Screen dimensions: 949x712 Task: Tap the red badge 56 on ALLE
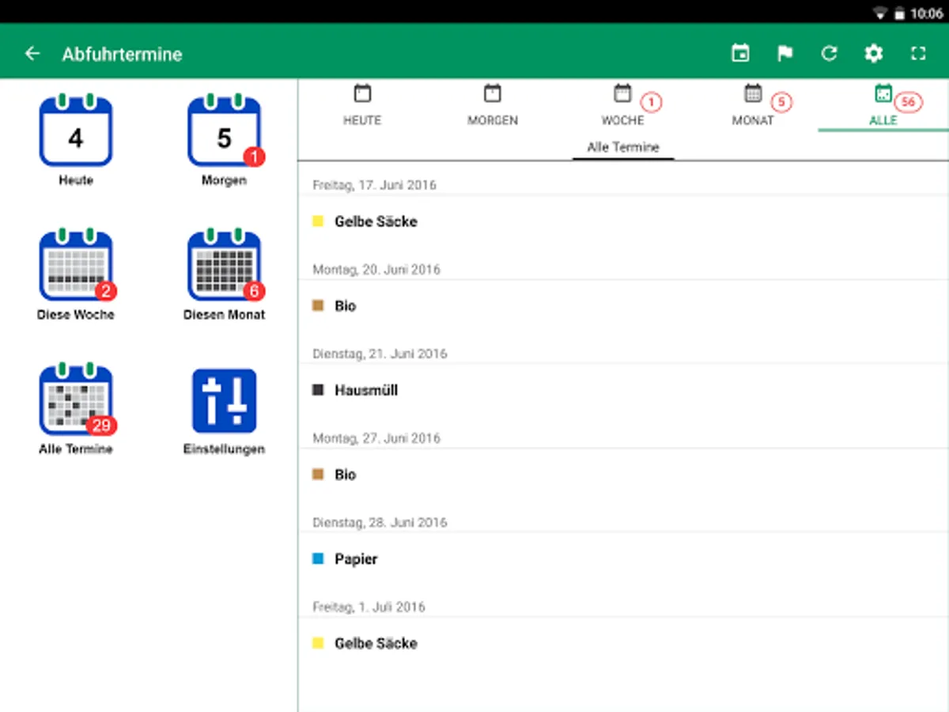908,102
